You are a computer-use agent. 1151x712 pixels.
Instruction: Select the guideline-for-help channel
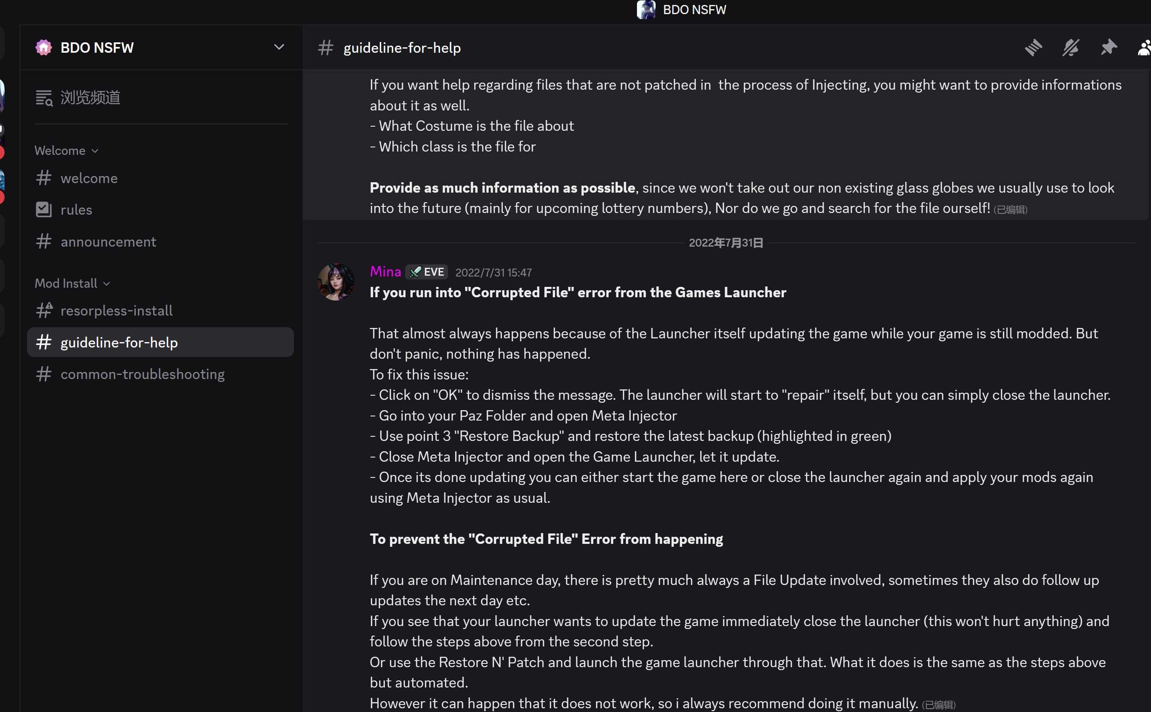pos(119,343)
